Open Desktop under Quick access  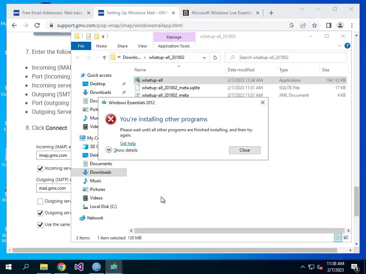98,83
